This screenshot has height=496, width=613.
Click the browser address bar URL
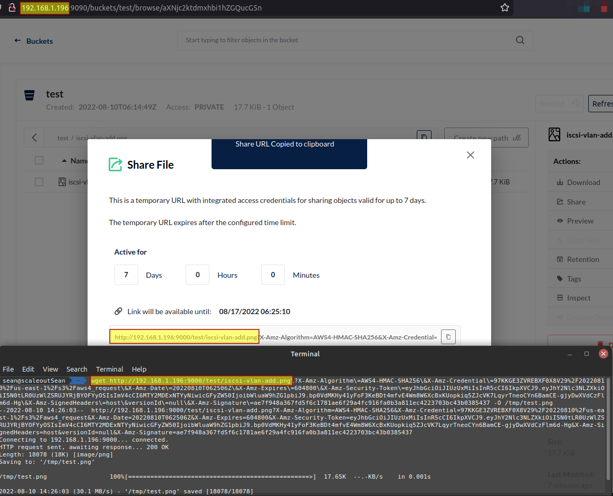(x=141, y=8)
